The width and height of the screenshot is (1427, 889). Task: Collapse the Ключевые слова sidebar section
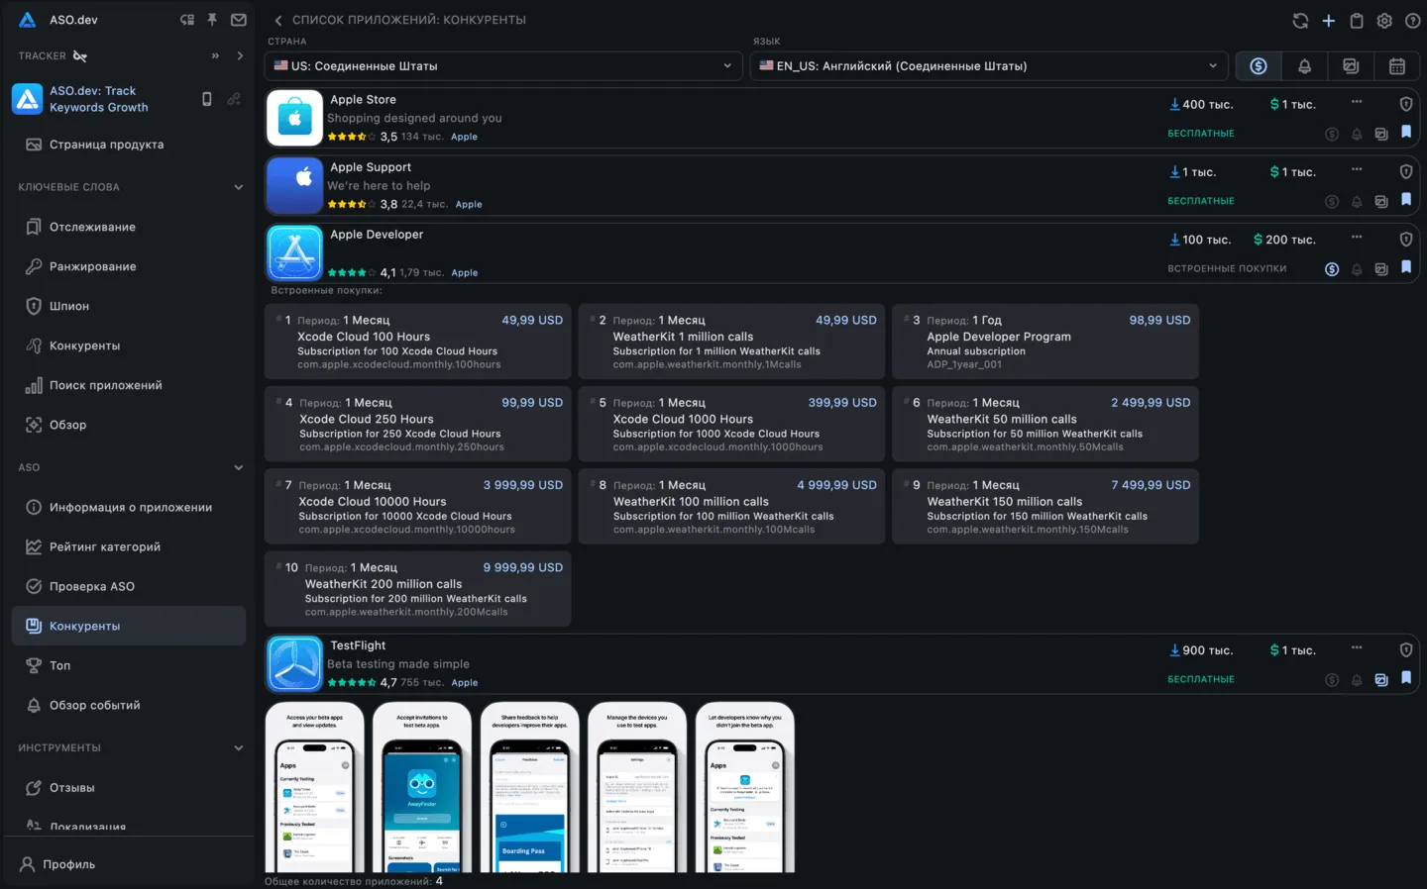(238, 187)
